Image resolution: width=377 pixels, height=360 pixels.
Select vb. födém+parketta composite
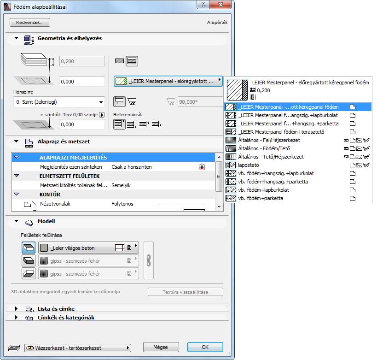(x=298, y=198)
